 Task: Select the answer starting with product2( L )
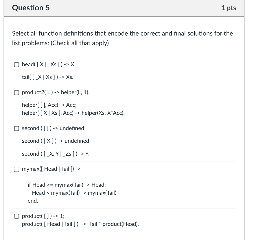pyautogui.click(x=17, y=93)
